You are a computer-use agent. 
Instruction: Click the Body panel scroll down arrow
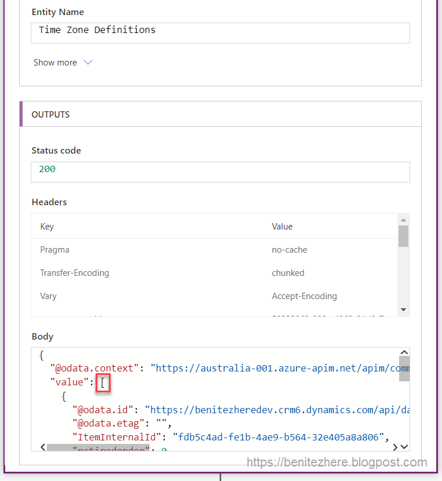404,447
